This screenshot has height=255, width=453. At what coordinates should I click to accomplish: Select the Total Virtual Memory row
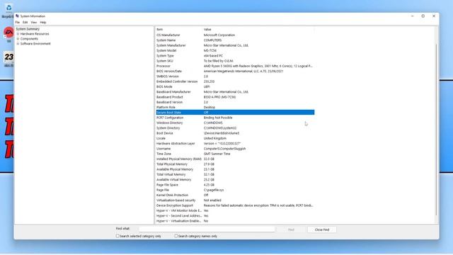(x=235, y=175)
